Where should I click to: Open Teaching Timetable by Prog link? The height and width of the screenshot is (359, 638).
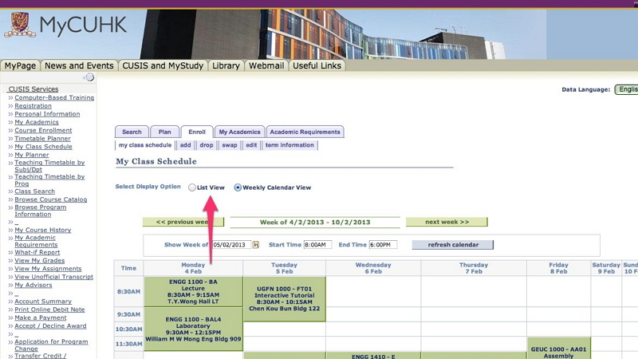coord(49,180)
